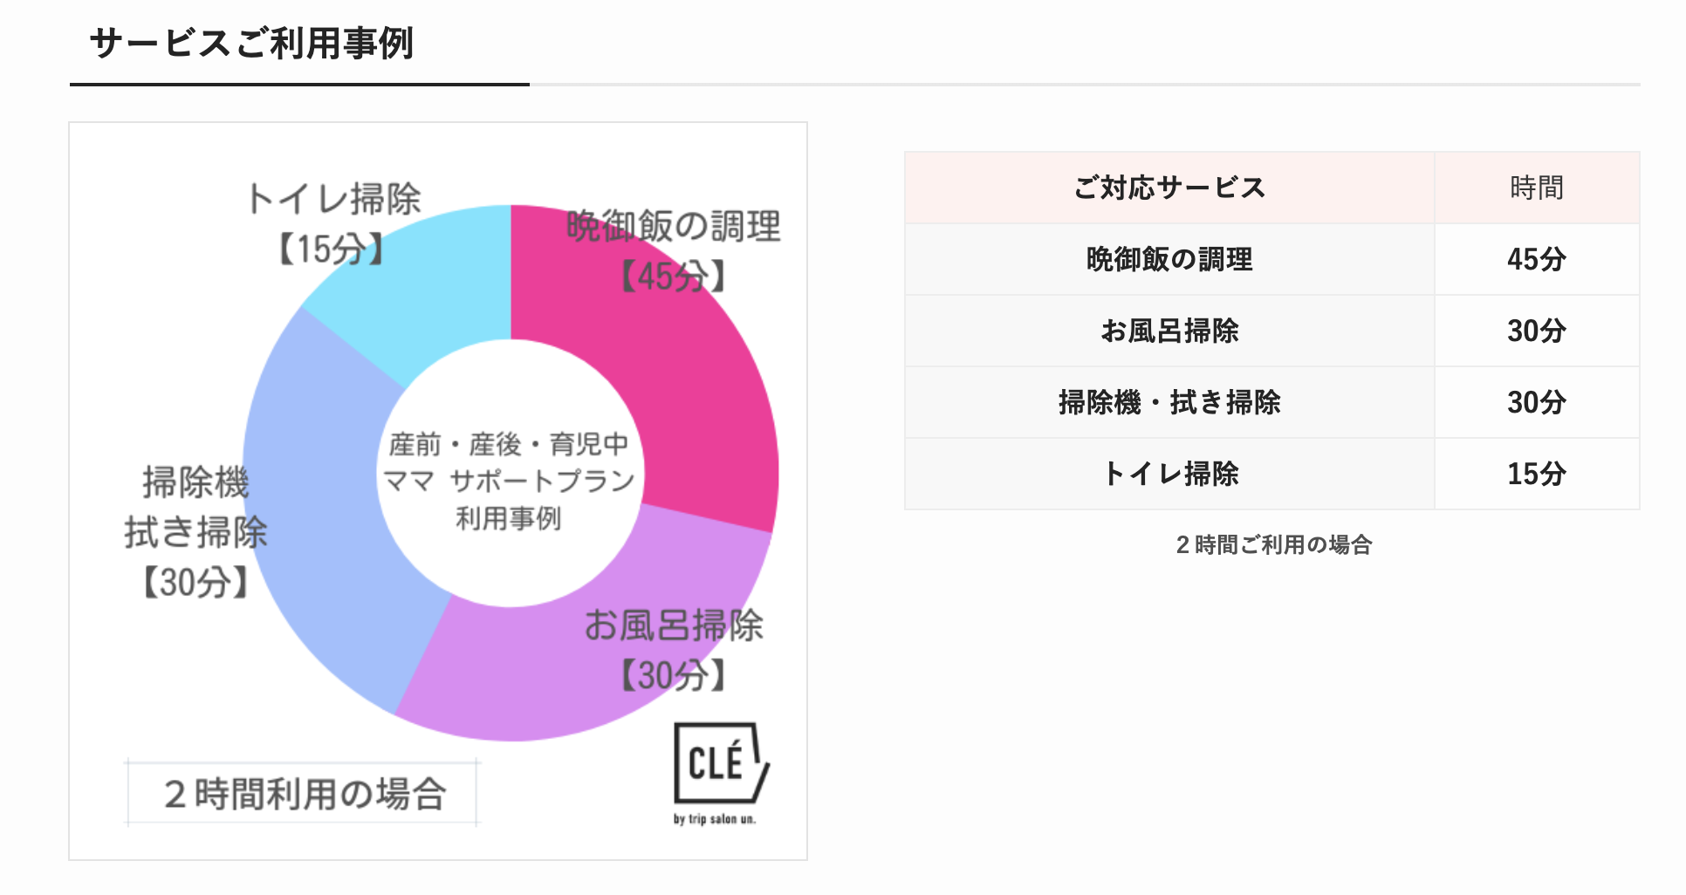
Task: Click the 晩御飯の調理 table cell
Action: click(x=1169, y=259)
